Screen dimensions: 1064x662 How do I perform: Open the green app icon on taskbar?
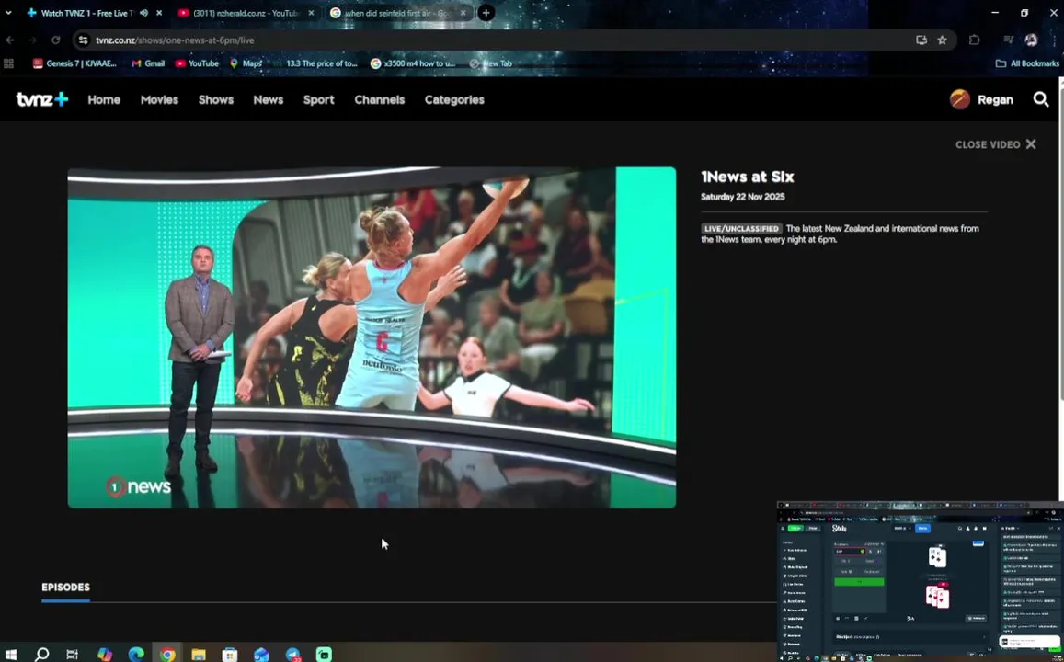(x=325, y=655)
